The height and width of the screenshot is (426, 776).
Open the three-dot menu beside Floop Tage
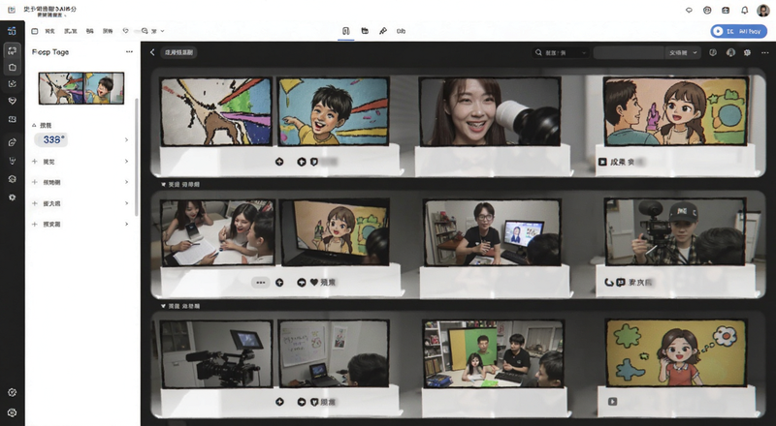[x=129, y=51]
